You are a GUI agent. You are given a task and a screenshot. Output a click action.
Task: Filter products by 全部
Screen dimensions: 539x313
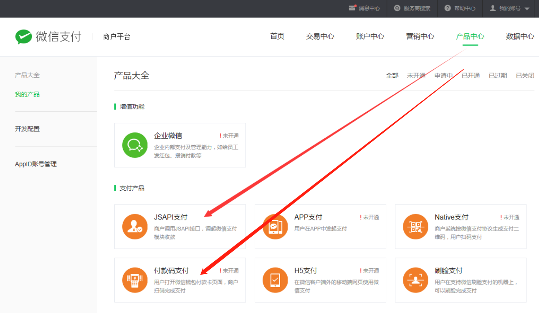tap(392, 76)
